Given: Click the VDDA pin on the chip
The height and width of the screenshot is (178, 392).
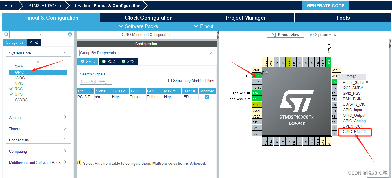Looking at the screenshot, I should 257,116.
